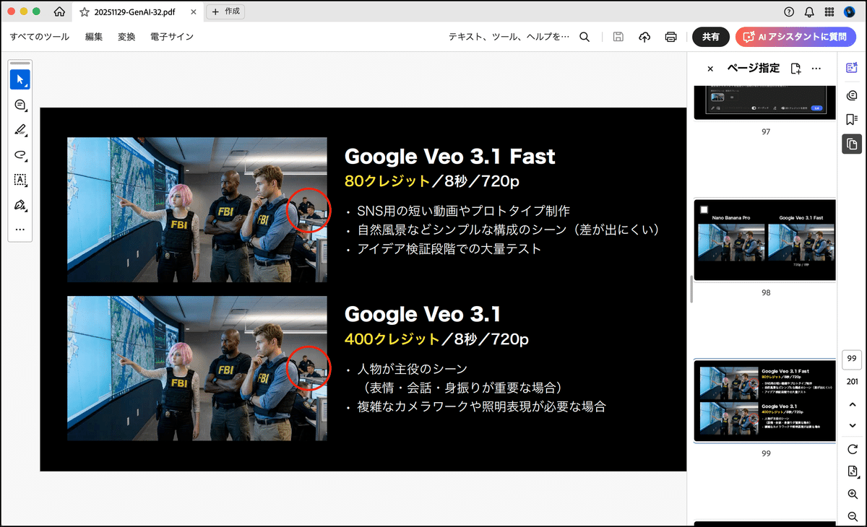Image resolution: width=867 pixels, height=527 pixels.
Task: Open more tools in left toolbar
Action: [x=20, y=229]
